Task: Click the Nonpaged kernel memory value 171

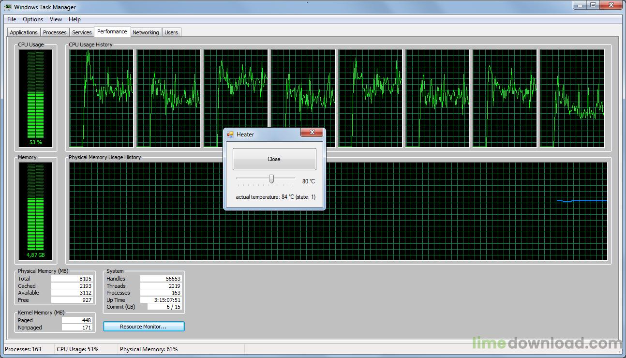Action: pos(77,328)
